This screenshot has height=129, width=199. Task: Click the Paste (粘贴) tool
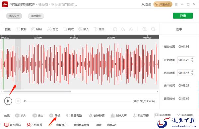coord(36,29)
